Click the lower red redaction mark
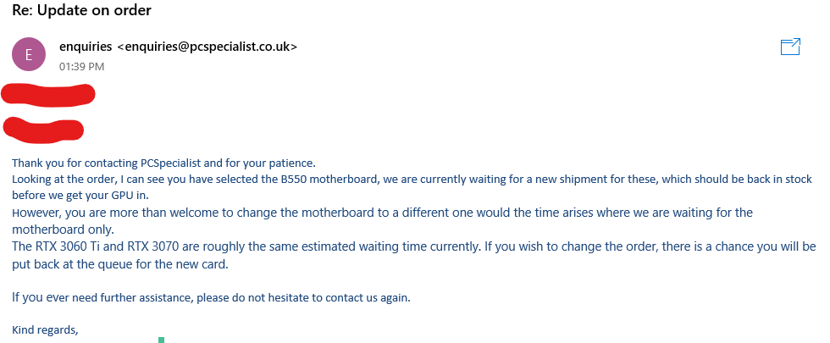The image size is (830, 343). point(43,130)
